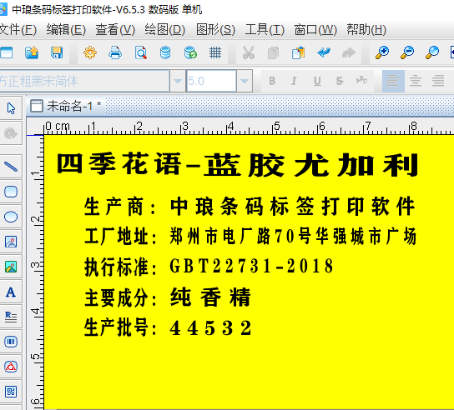Select the font name field 方正粗黑宋简体

point(84,81)
